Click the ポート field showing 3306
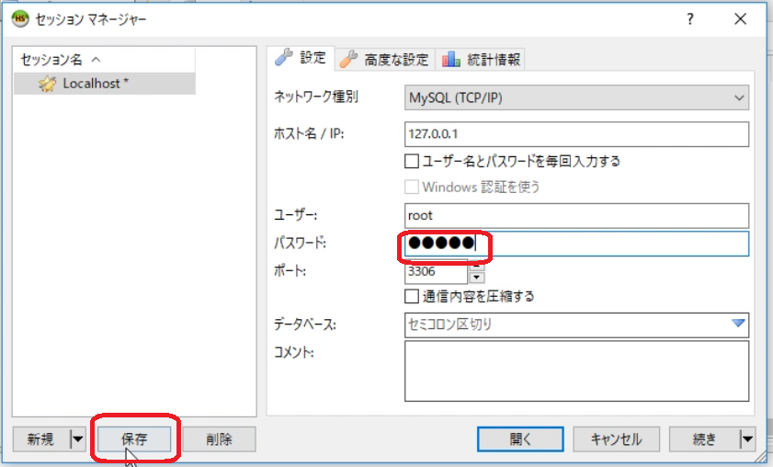773x467 pixels. click(437, 272)
